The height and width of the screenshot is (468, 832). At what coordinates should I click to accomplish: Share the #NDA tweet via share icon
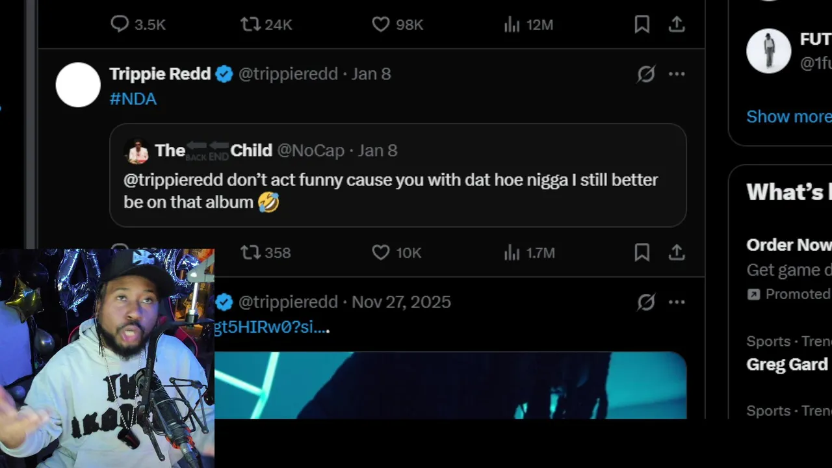click(677, 252)
